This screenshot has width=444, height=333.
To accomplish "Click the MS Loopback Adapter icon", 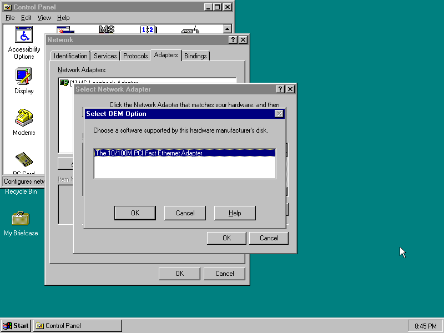I will coord(64,83).
